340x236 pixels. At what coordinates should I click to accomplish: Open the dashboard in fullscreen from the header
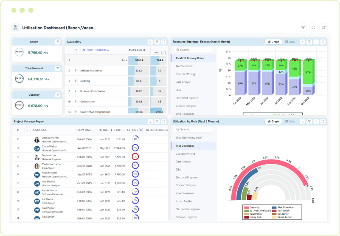click(313, 28)
